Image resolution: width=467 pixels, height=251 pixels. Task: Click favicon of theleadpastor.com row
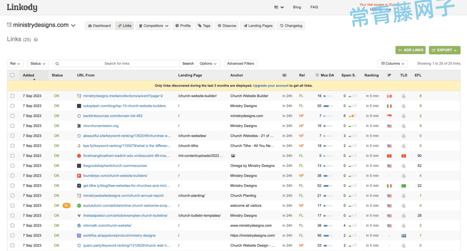[79, 216]
